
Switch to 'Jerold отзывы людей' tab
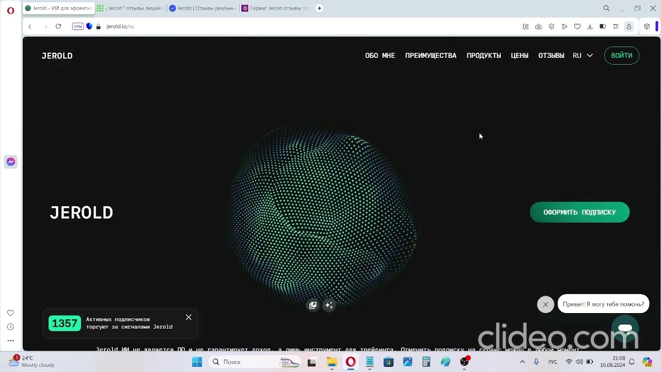pos(131,8)
